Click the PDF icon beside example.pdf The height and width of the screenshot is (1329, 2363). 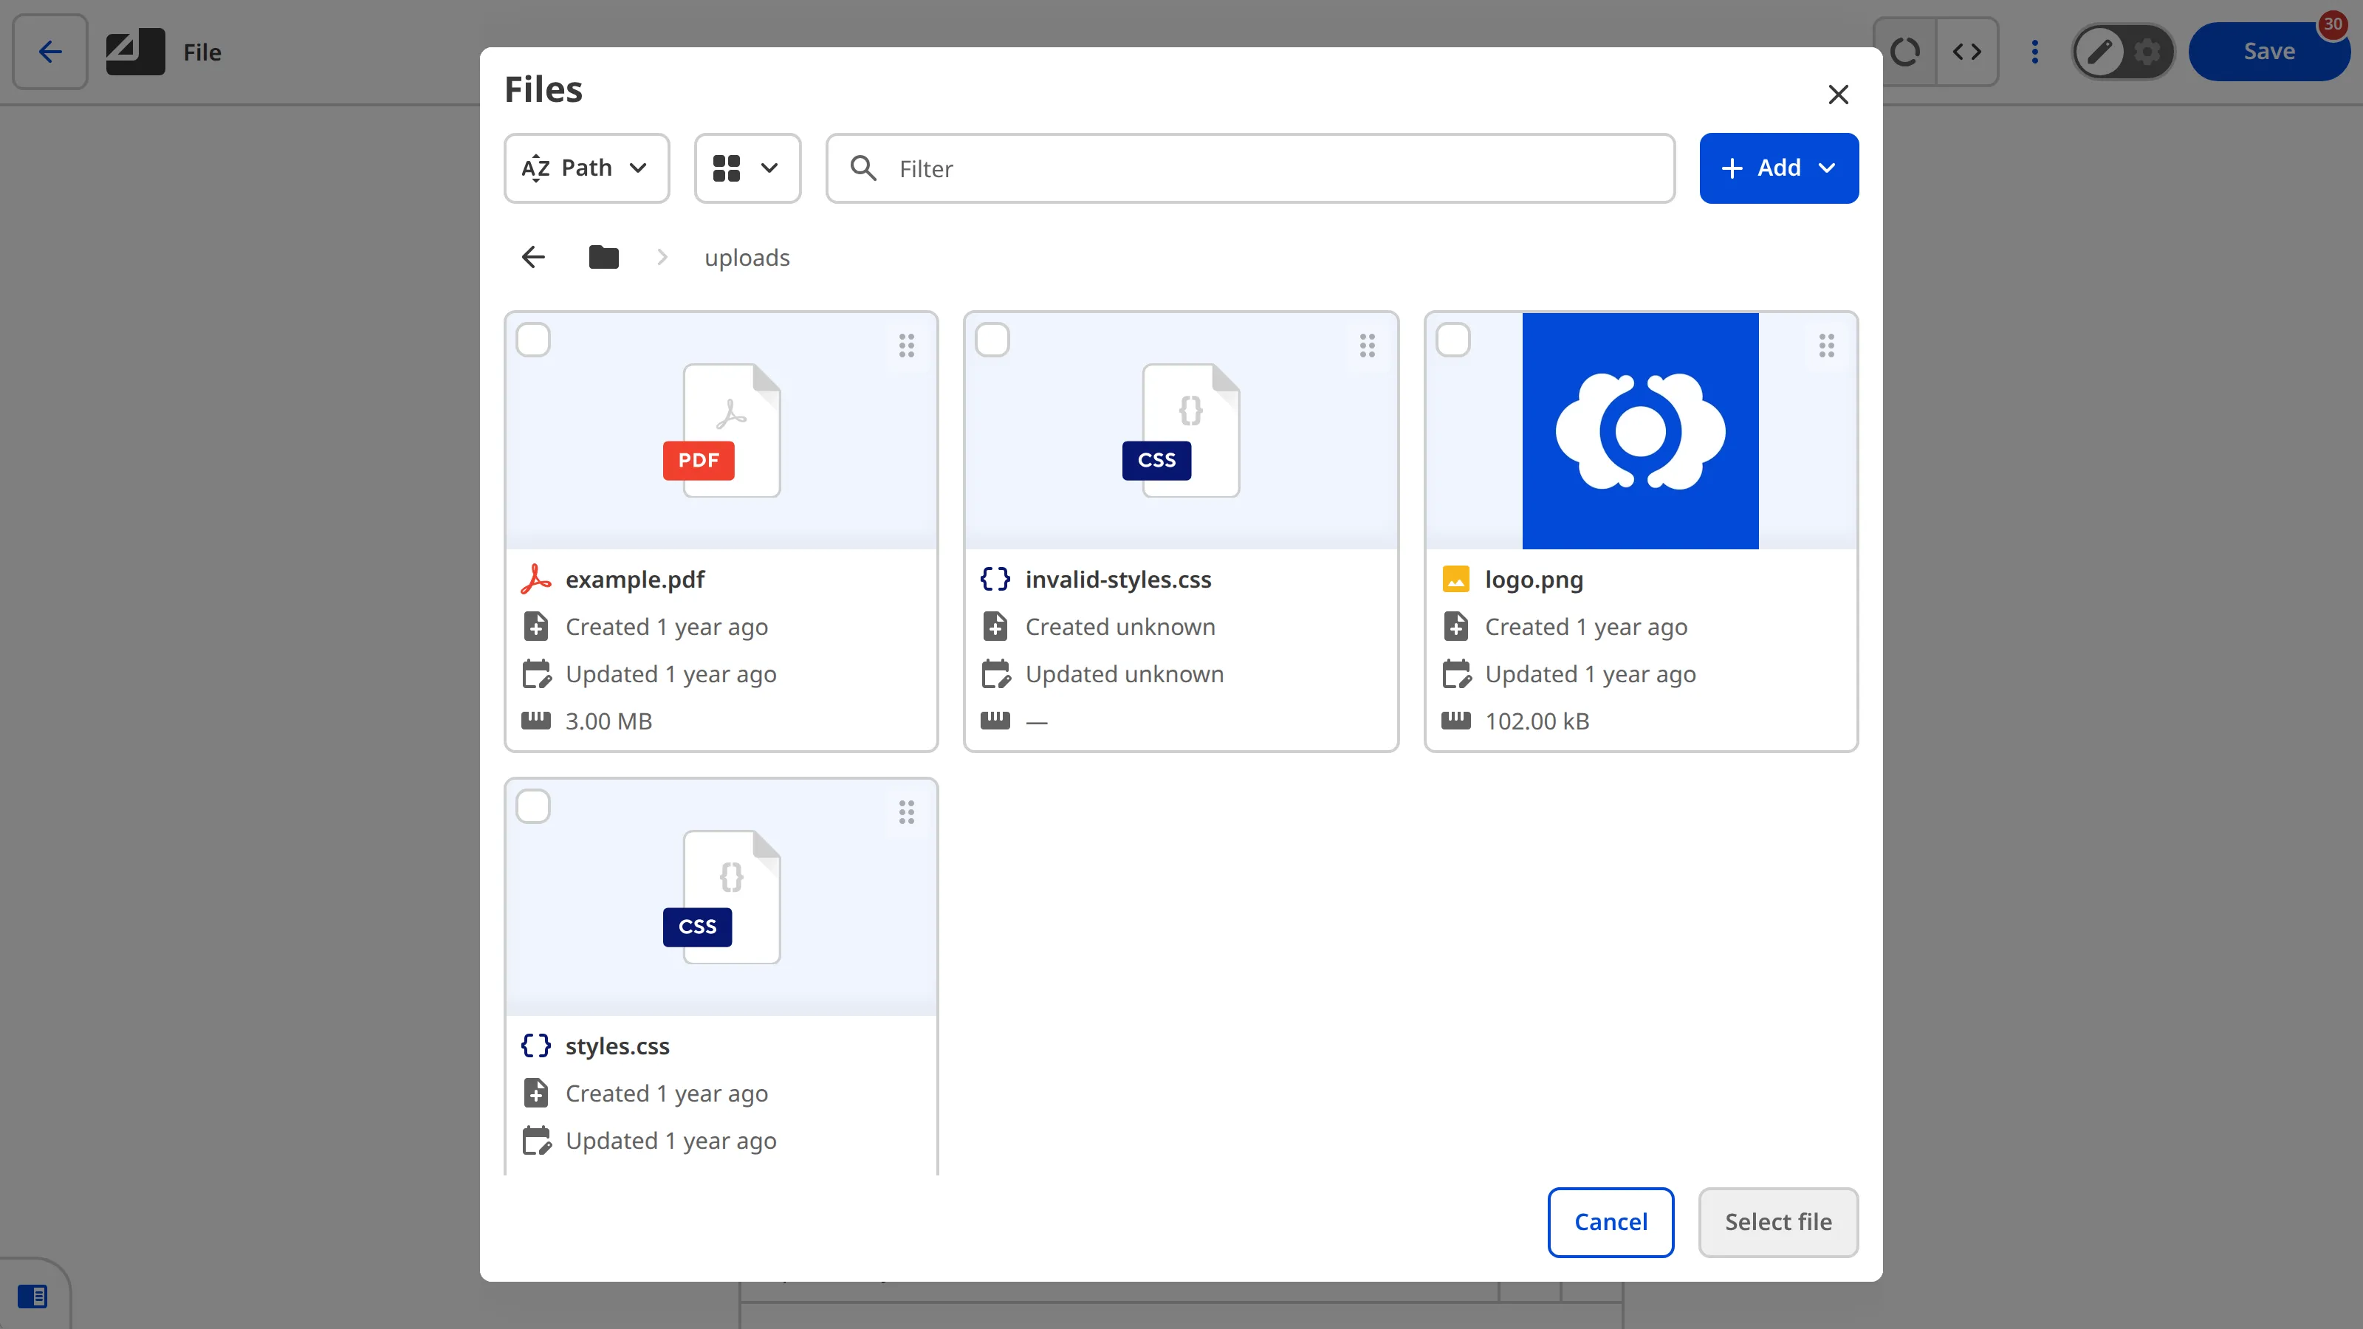click(x=535, y=580)
